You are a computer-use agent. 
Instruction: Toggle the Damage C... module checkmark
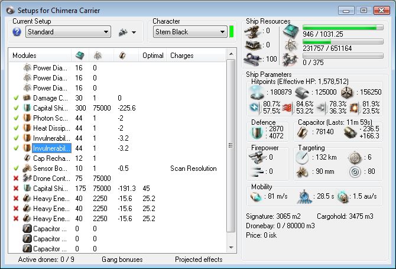[16, 98]
